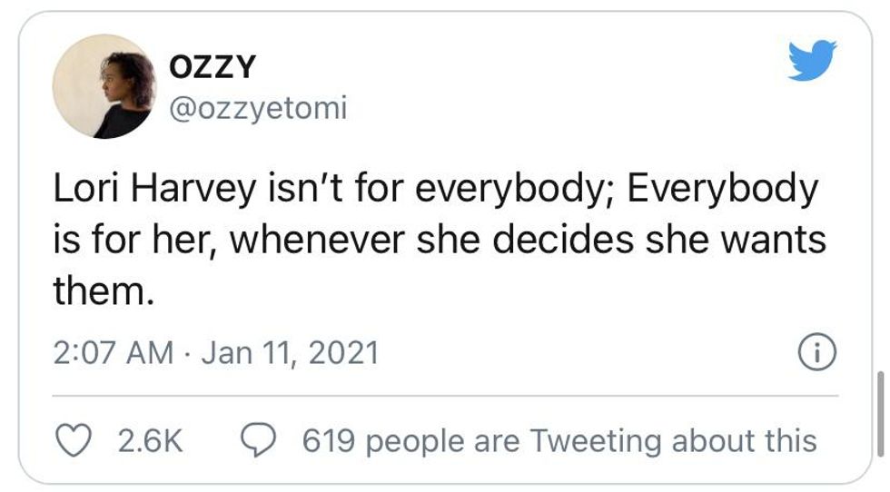Click the vertical scrollbar on the right edge

tap(878, 413)
